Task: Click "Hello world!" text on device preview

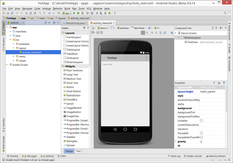Action: (x=108, y=64)
